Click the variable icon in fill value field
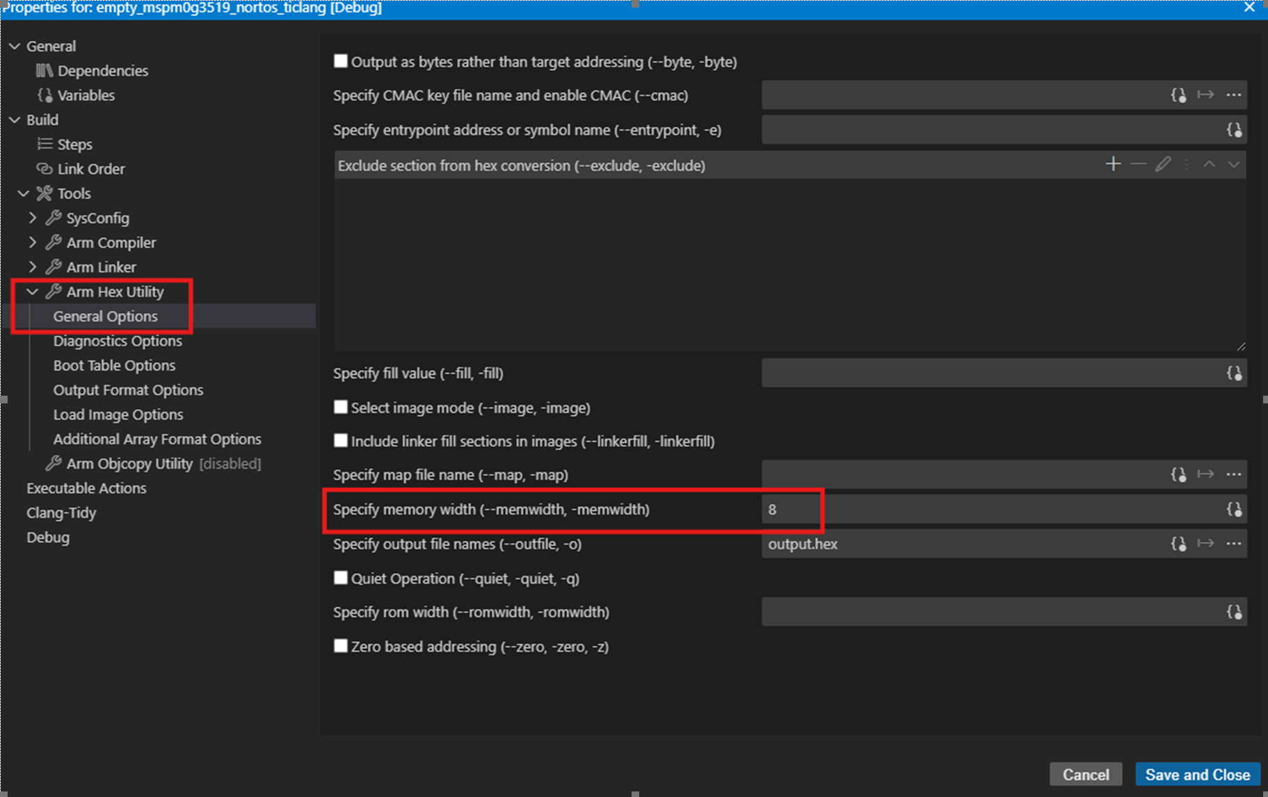The image size is (1268, 797). (1234, 373)
